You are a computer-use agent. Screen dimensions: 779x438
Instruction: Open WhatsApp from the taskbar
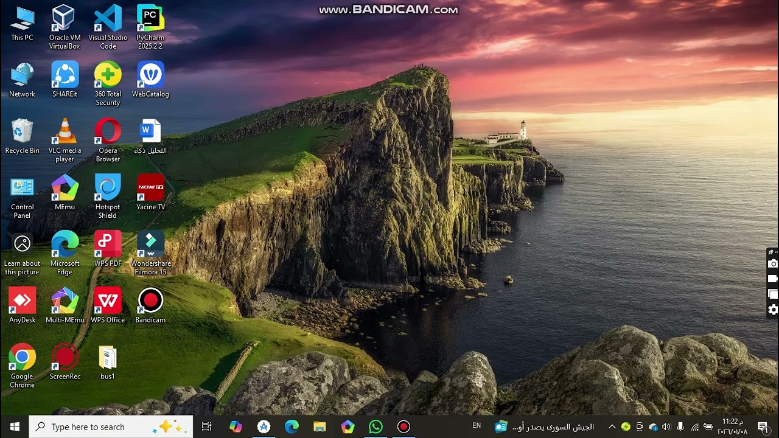[376, 426]
